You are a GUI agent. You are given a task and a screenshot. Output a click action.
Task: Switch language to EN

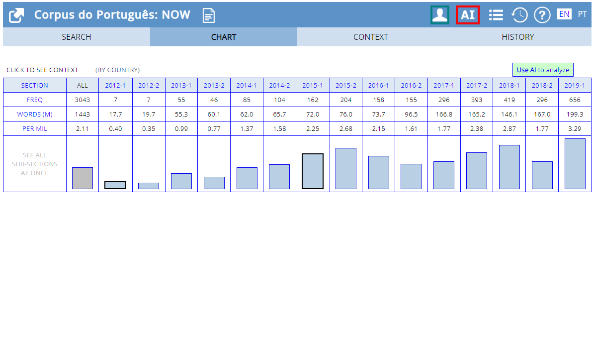point(564,14)
